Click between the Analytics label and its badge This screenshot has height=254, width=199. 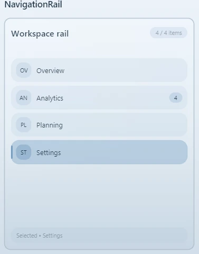(116, 98)
